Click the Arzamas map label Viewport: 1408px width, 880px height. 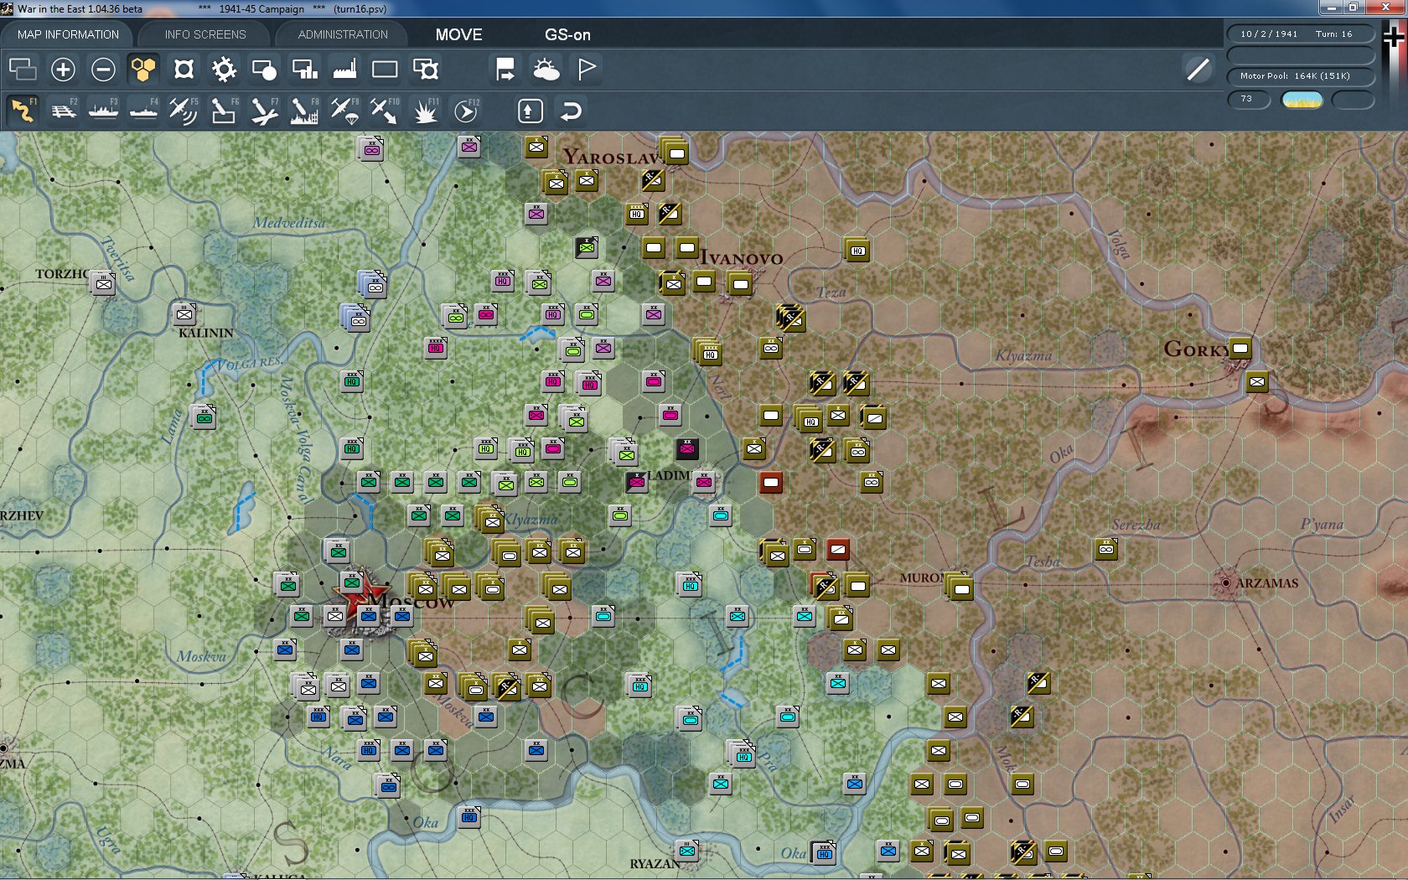tap(1267, 583)
